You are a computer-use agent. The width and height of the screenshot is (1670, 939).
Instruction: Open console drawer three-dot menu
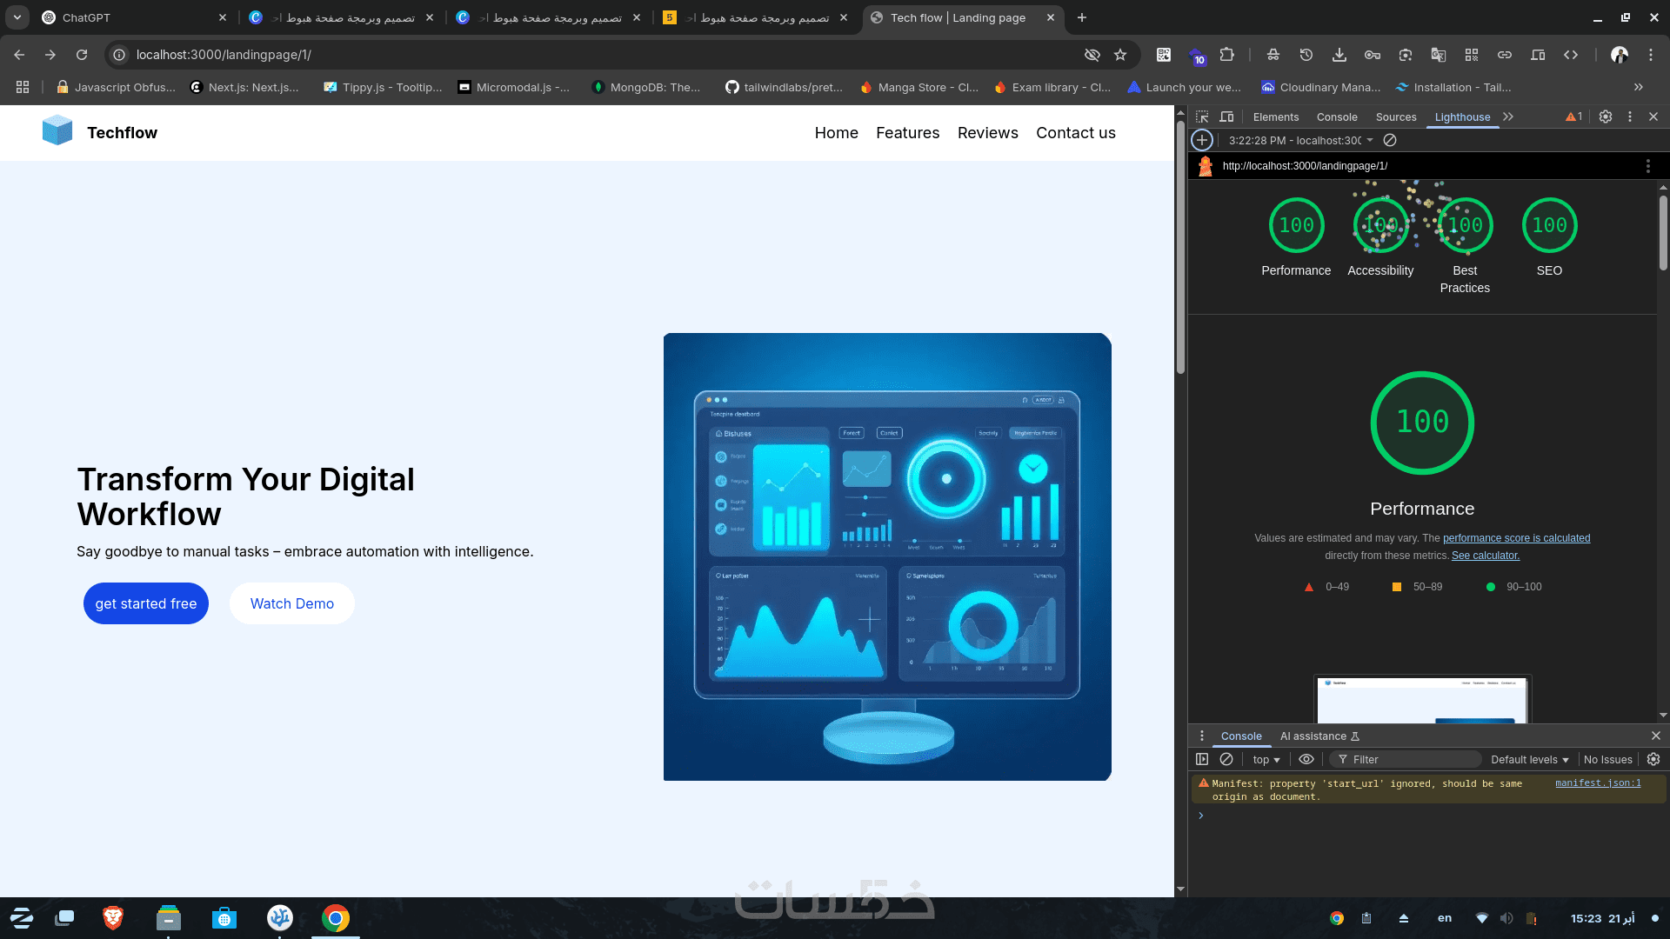pyautogui.click(x=1202, y=736)
